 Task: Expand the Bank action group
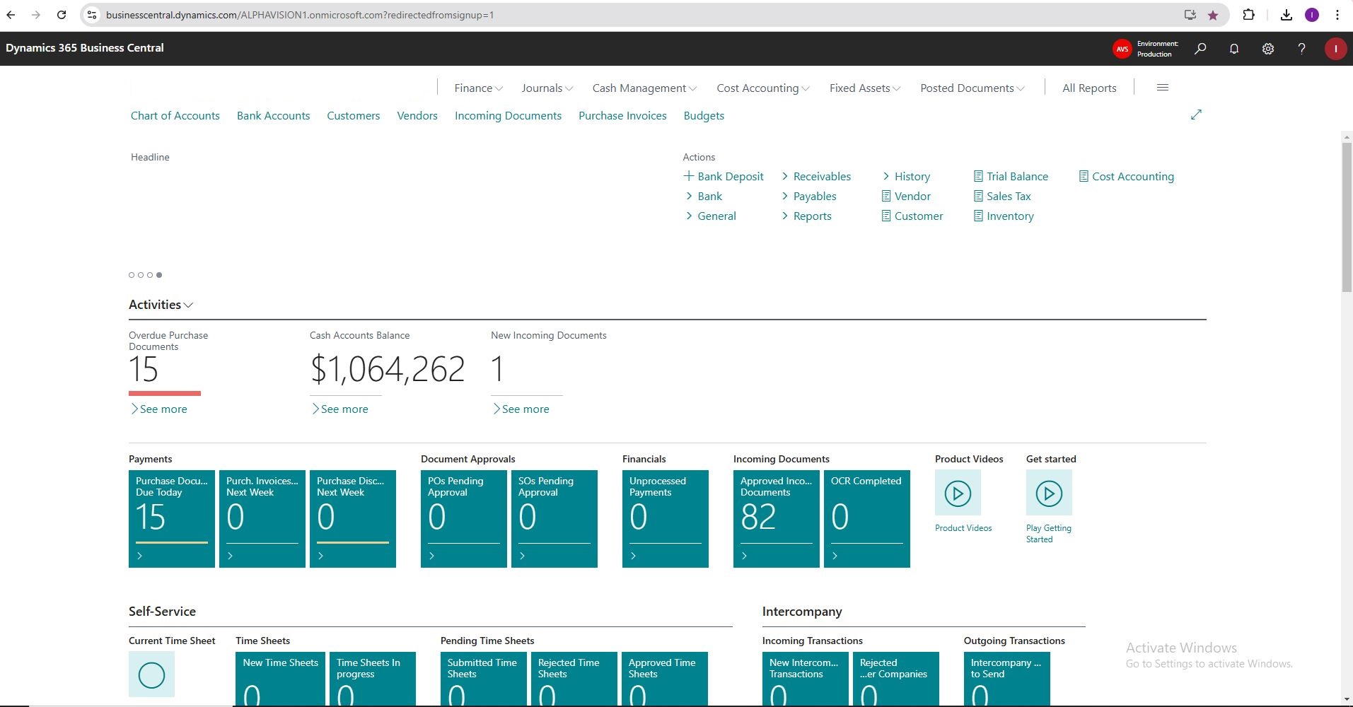[704, 196]
